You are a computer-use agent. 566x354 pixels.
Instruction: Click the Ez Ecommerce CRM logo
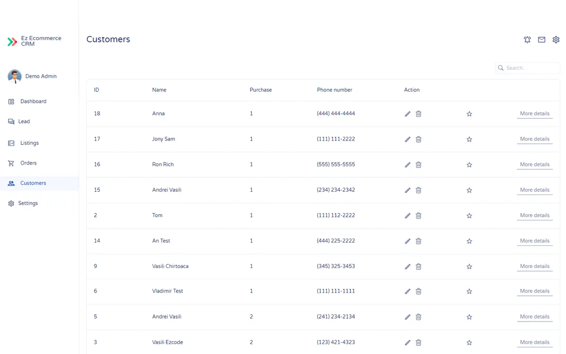34,41
